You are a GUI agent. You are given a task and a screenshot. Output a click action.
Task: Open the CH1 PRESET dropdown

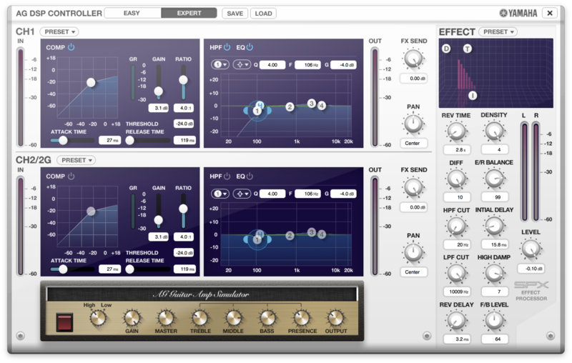click(x=59, y=31)
